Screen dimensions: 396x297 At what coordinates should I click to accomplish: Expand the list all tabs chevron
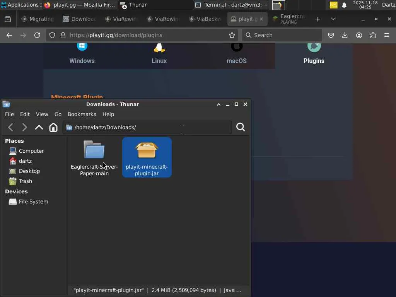pos(333,19)
